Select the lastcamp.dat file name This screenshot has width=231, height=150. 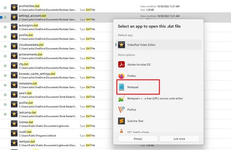[27, 112]
